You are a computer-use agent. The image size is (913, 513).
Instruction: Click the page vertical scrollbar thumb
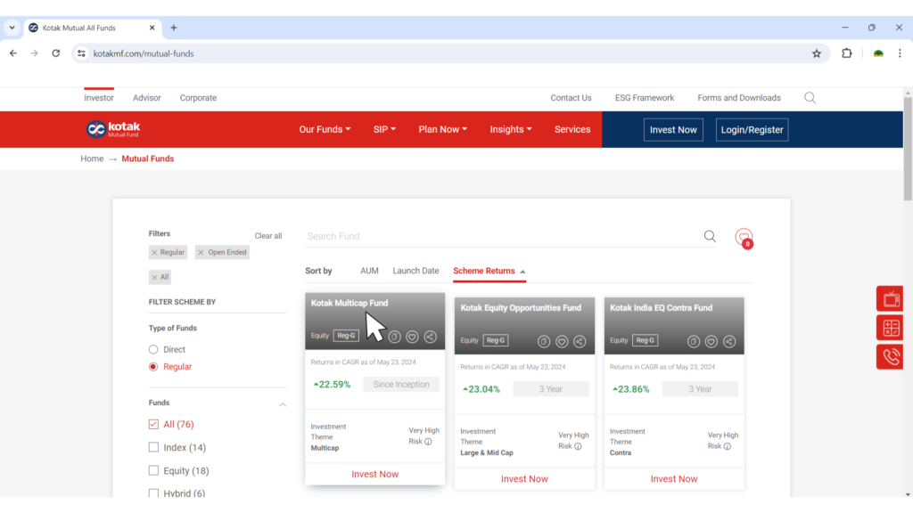click(908, 149)
